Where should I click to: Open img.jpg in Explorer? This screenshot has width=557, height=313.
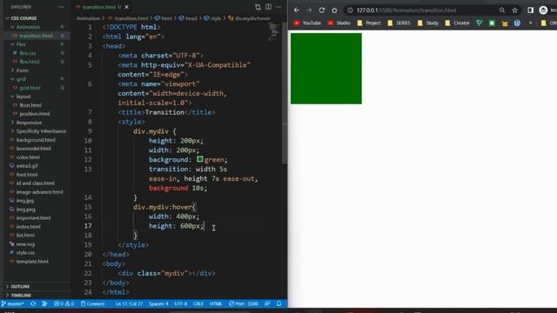tap(25, 201)
